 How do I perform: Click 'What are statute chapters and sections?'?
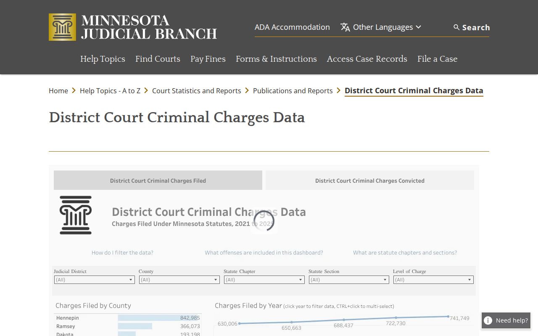(405, 252)
